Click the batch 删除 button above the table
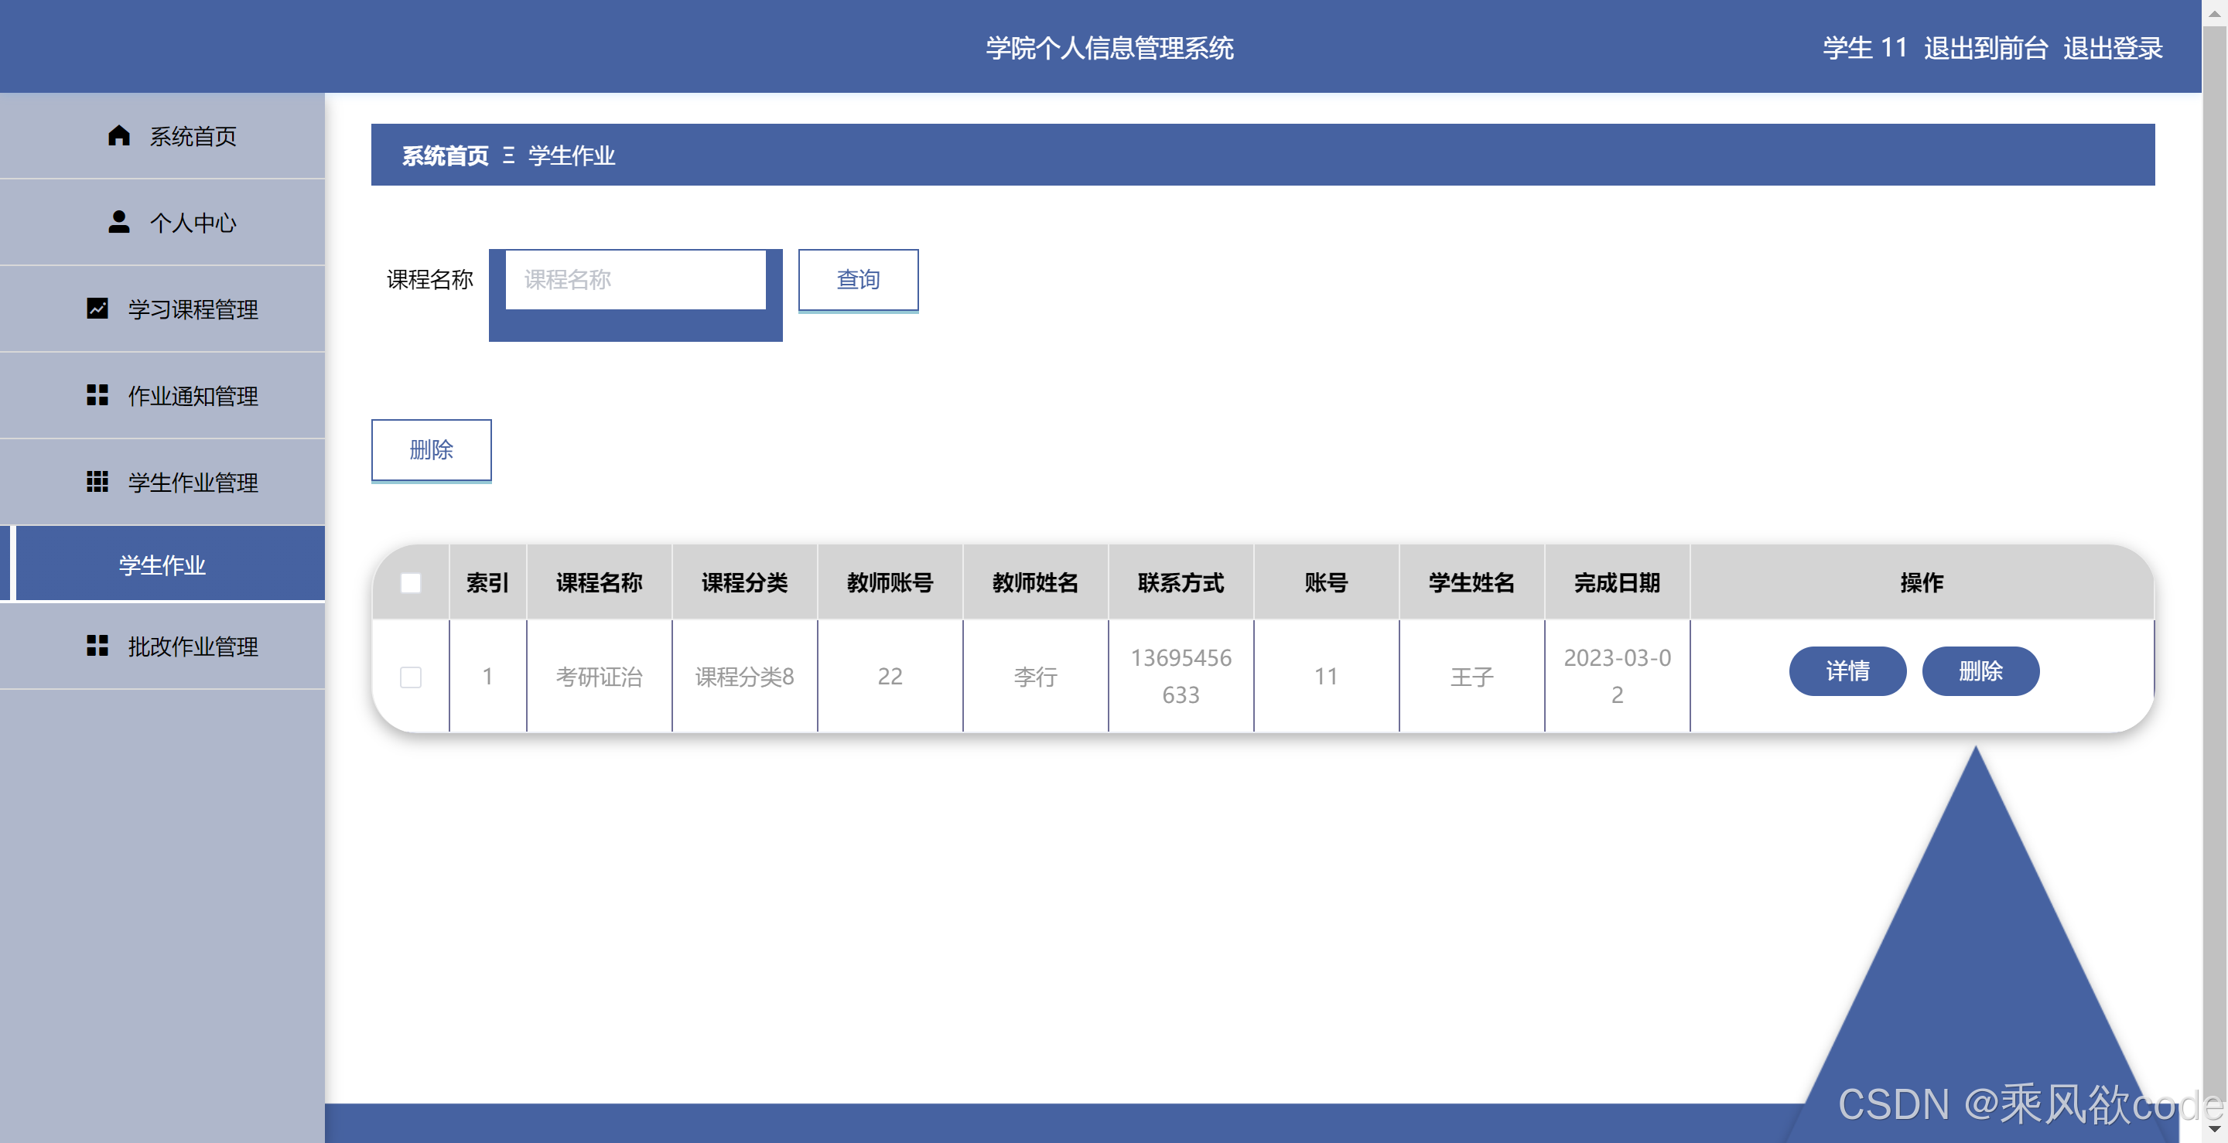Screen dimensions: 2228x1143 (x=431, y=449)
